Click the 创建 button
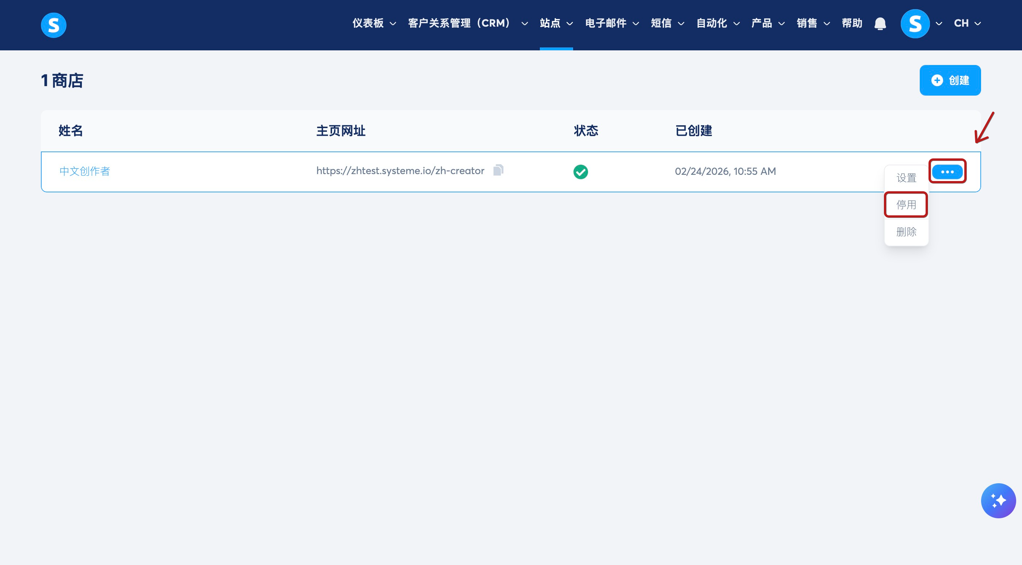 click(x=950, y=81)
